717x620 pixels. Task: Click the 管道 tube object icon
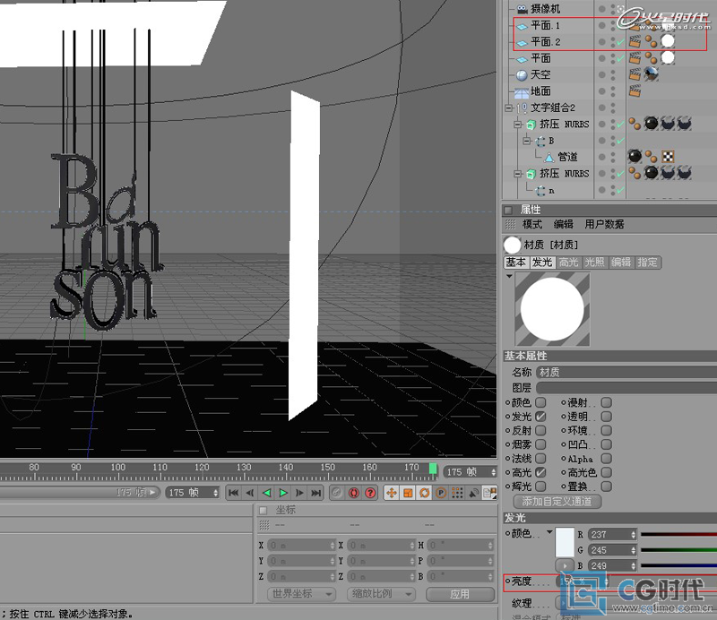click(549, 158)
